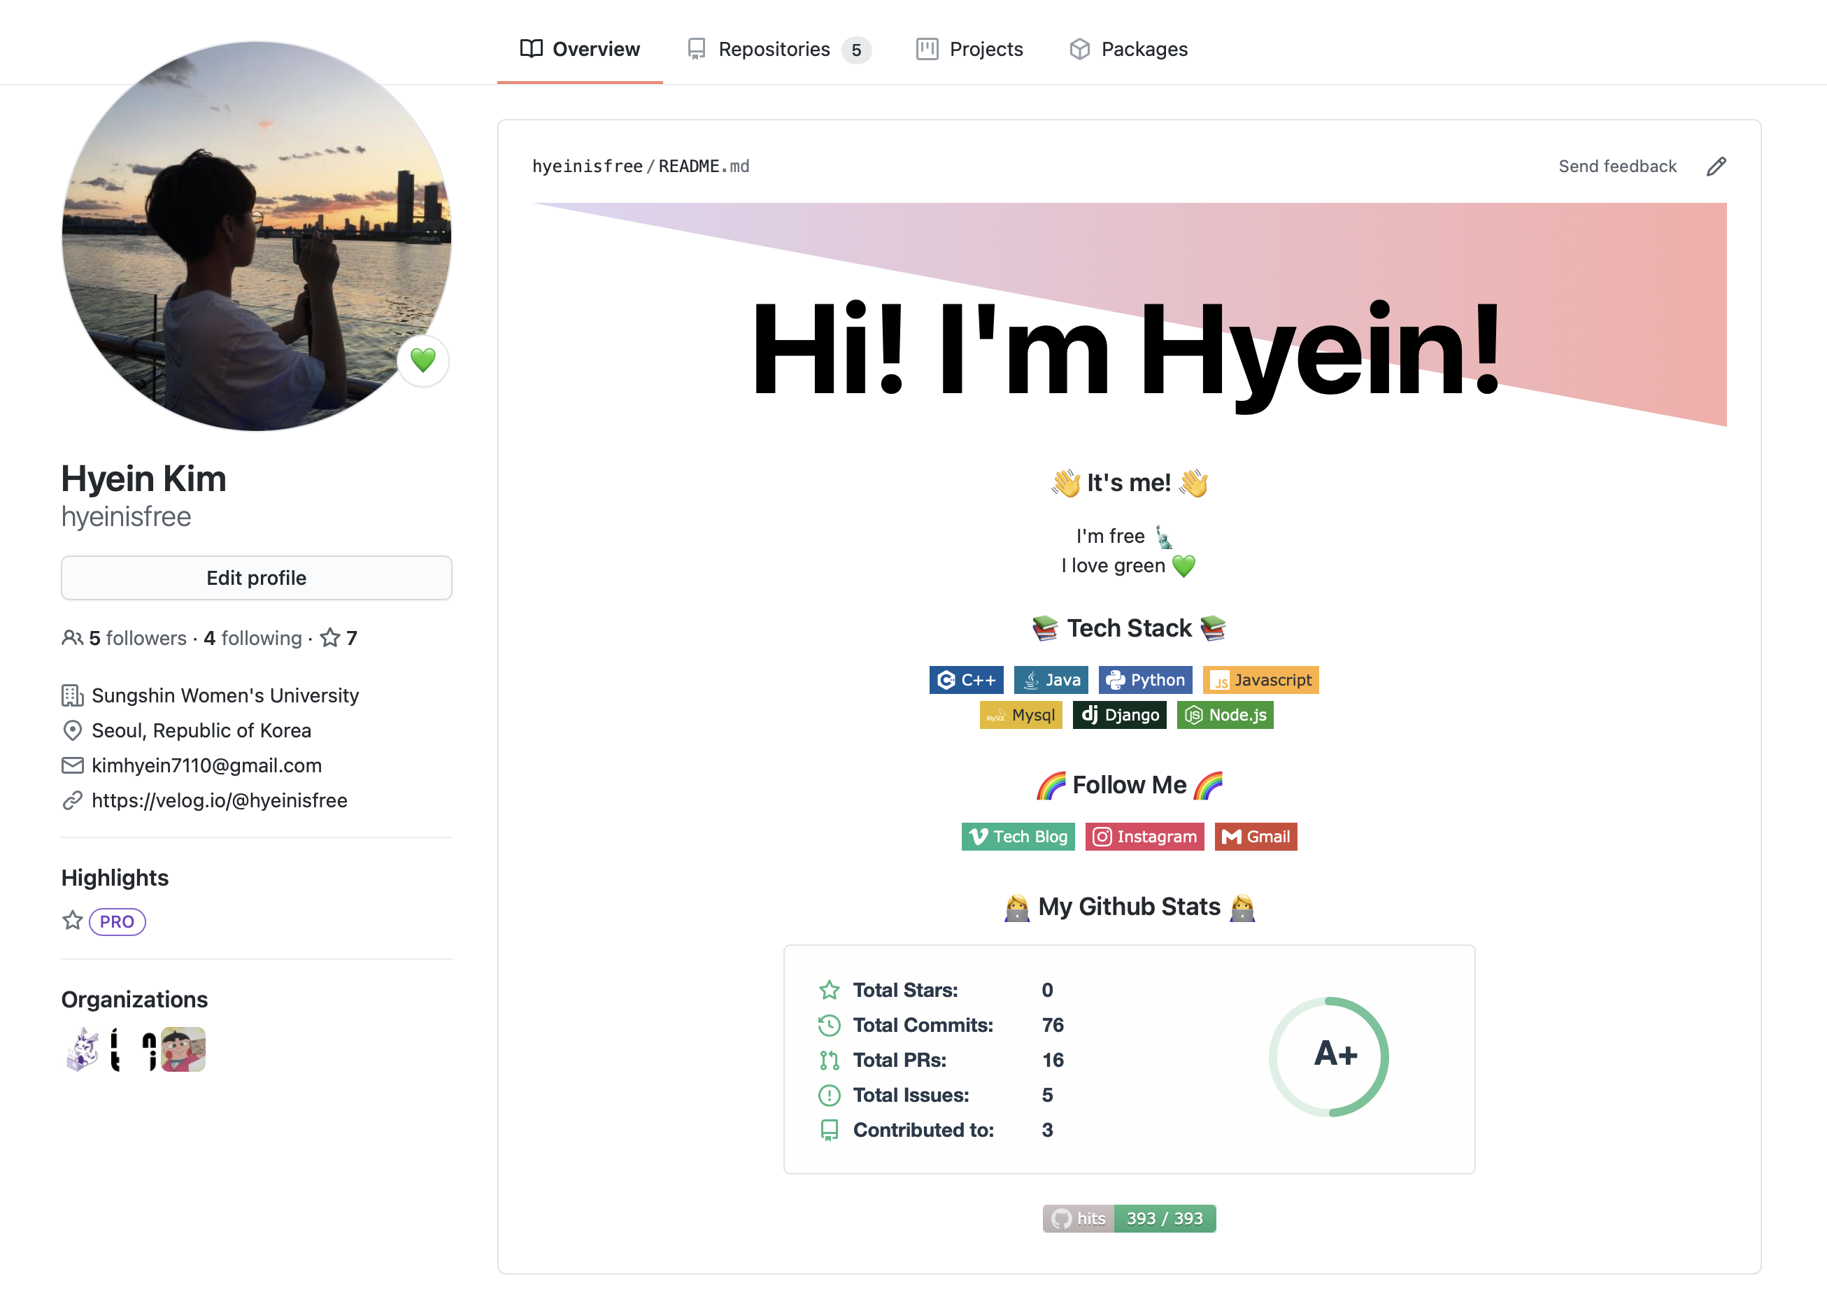Open the Tech Blog badge under Follow Me
Image resolution: width=1827 pixels, height=1297 pixels.
click(x=1017, y=836)
